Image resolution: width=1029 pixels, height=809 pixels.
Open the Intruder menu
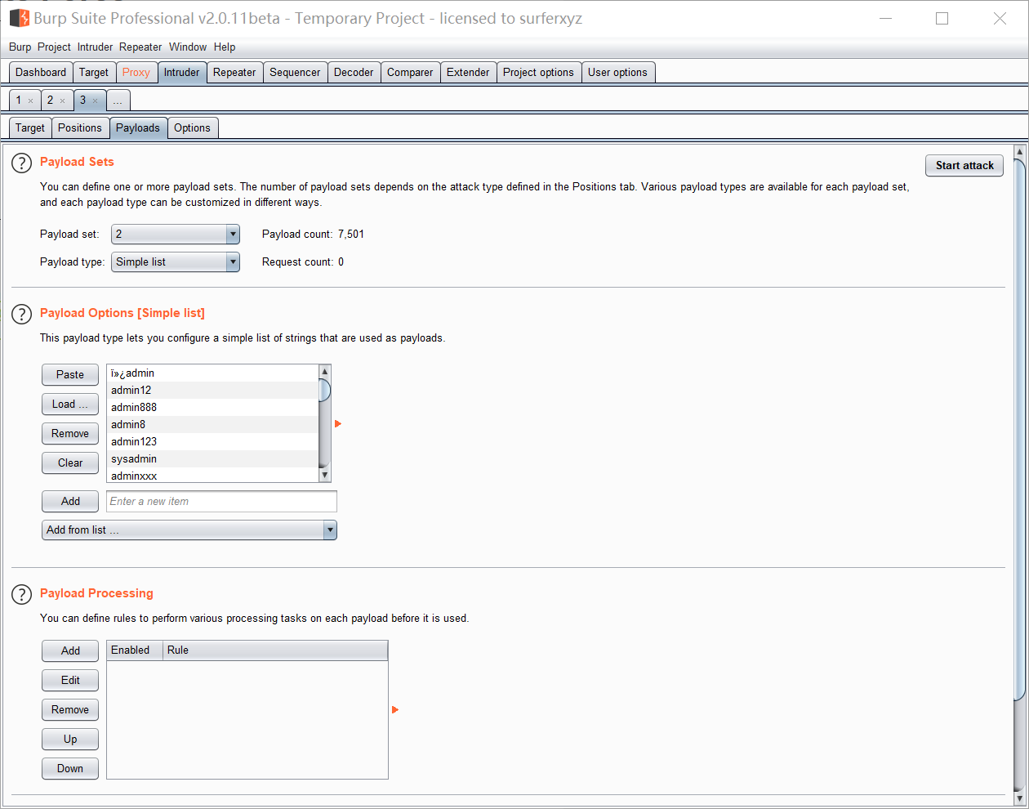click(x=95, y=47)
